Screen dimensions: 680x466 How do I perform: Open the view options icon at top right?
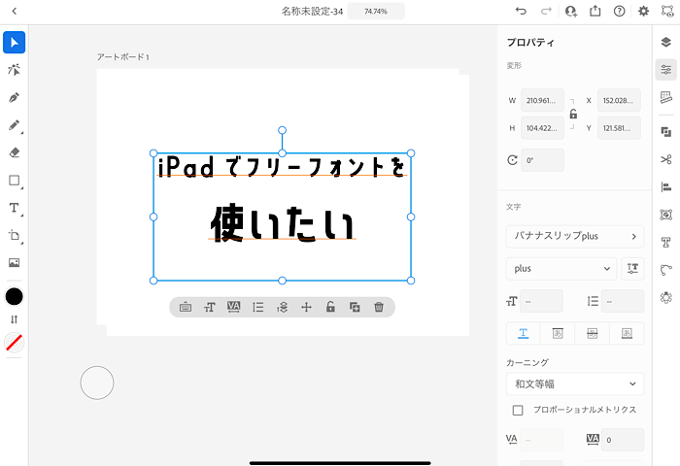click(x=667, y=11)
